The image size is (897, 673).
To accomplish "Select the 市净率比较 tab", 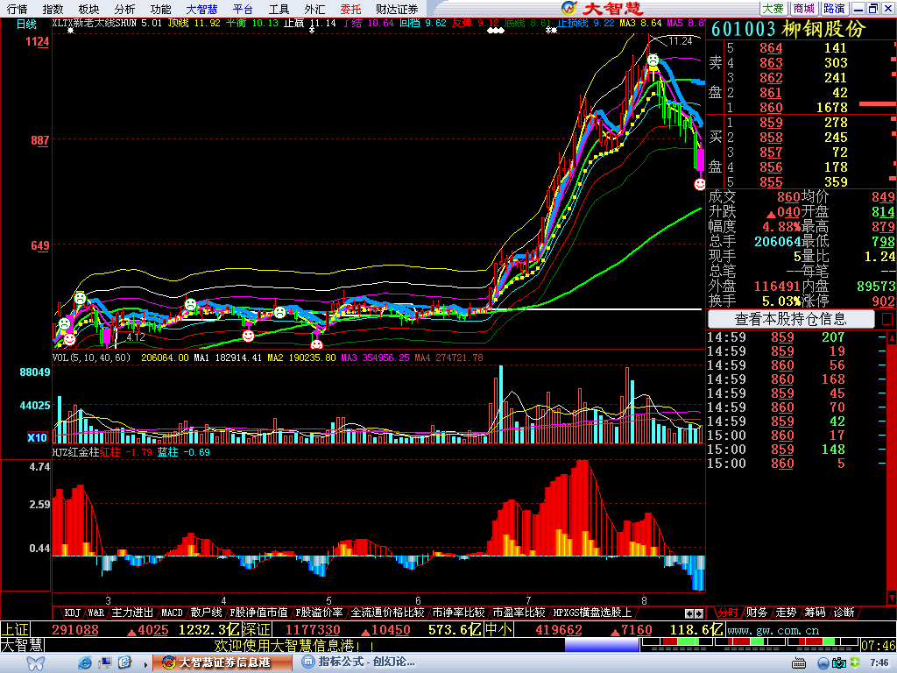I will (458, 613).
